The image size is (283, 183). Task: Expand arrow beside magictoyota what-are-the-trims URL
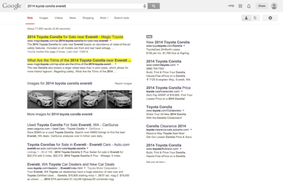(x=116, y=64)
